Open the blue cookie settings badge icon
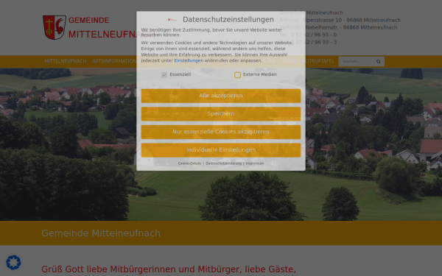The image size is (442, 276). pyautogui.click(x=13, y=263)
